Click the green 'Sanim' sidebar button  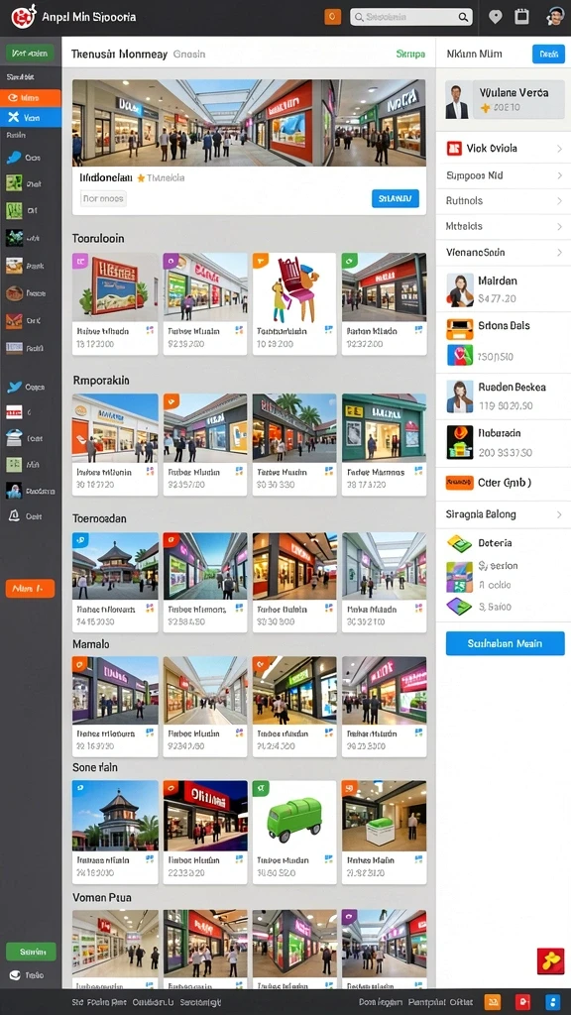(31, 953)
